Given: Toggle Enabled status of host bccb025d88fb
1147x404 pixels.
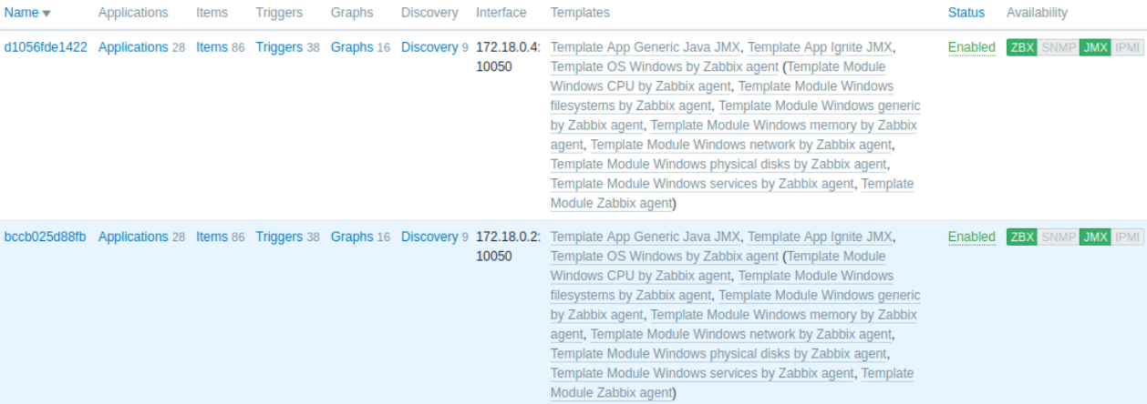Looking at the screenshot, I should tap(971, 237).
